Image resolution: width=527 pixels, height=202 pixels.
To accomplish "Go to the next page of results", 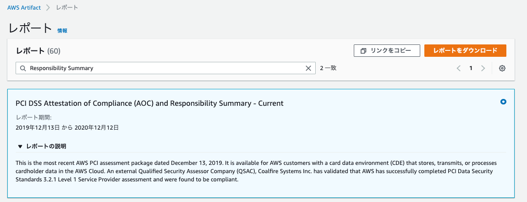I will pyautogui.click(x=483, y=68).
